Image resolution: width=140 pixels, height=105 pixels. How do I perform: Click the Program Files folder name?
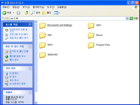(x=103, y=45)
